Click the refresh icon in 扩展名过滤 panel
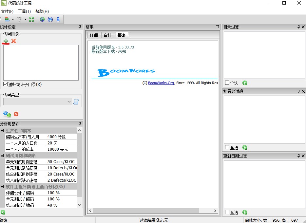Screen dimensions: 306x223 click(x=245, y=148)
